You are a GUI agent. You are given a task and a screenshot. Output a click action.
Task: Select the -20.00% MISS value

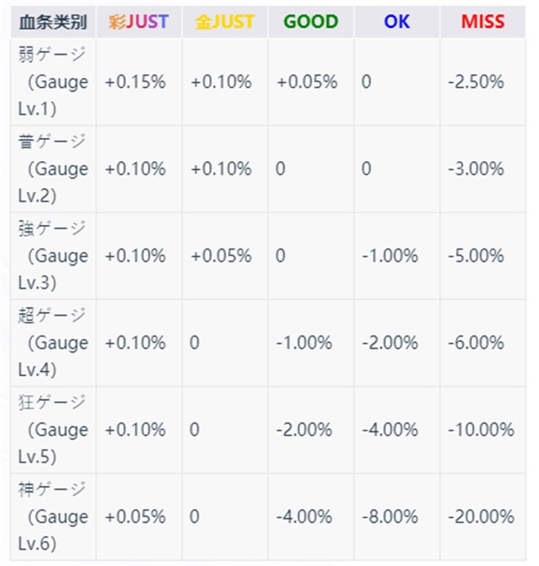pos(481,517)
